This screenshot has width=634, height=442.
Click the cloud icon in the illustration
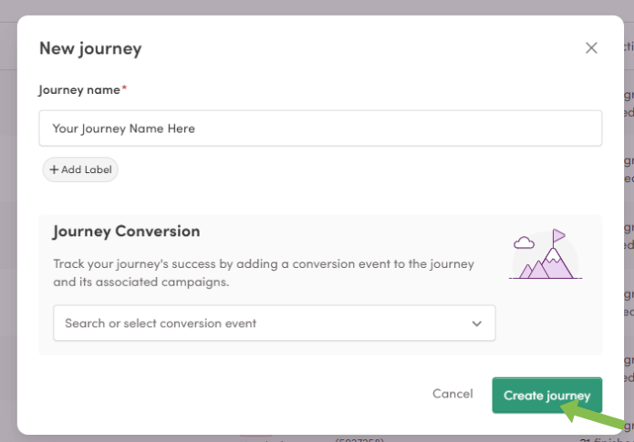pyautogui.click(x=524, y=242)
